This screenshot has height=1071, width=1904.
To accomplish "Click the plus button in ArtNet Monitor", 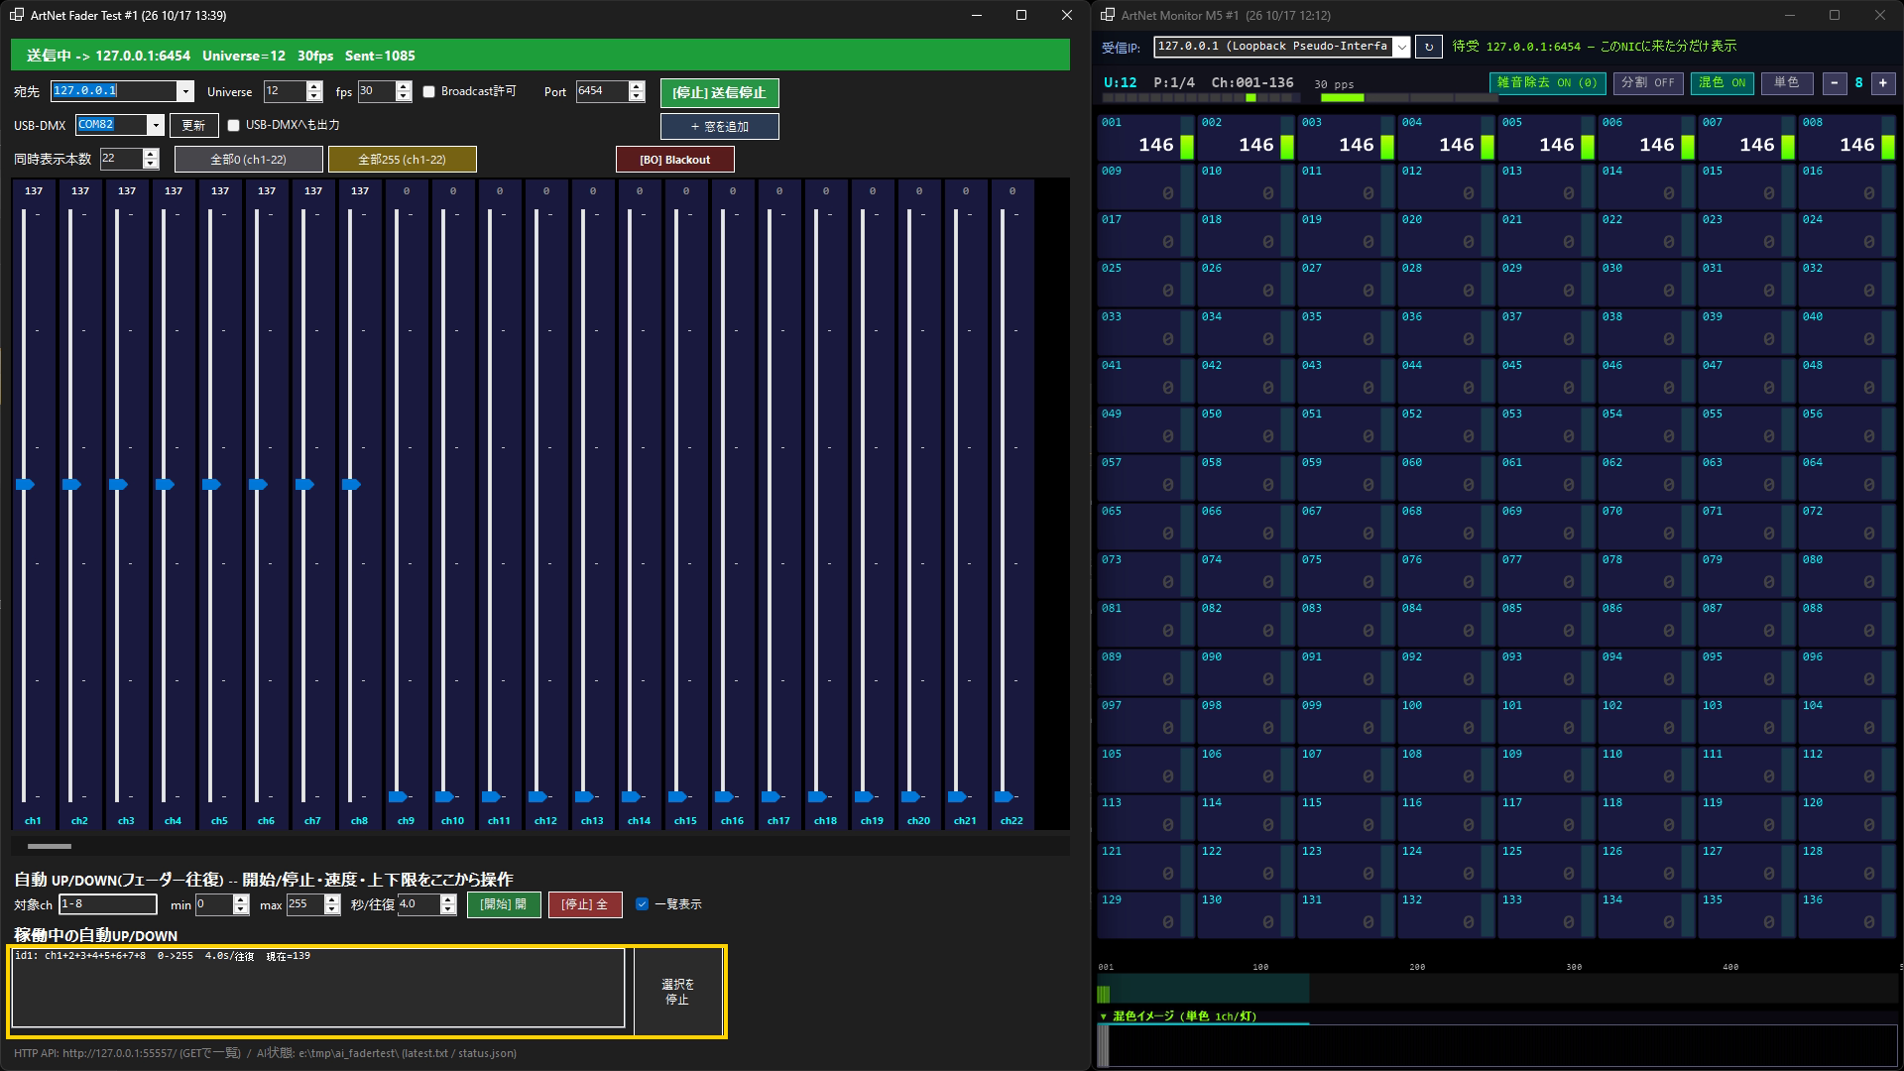I will coord(1882,83).
